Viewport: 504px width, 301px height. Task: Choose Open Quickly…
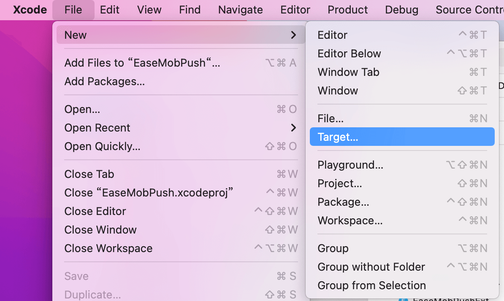click(181, 146)
